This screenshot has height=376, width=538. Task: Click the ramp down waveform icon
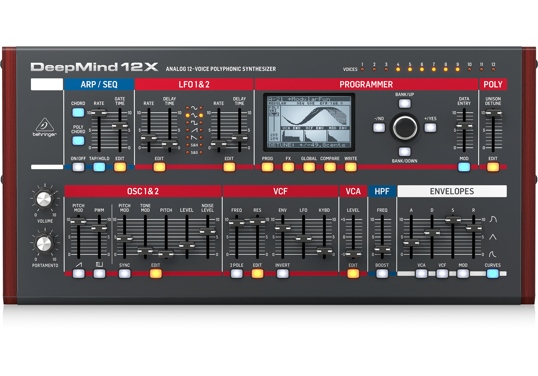click(x=194, y=138)
